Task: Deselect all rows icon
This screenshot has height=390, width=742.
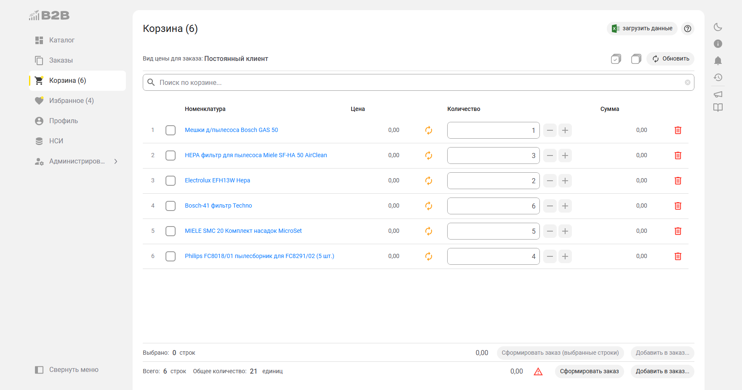Action: click(636, 59)
